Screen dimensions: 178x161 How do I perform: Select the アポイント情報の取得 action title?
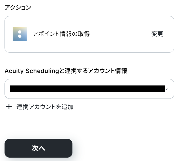61,34
